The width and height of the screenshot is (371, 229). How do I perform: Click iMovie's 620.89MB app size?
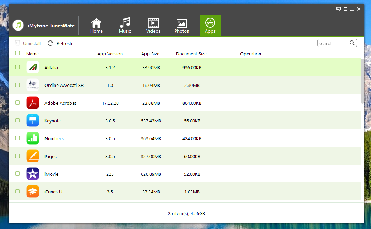click(151, 174)
